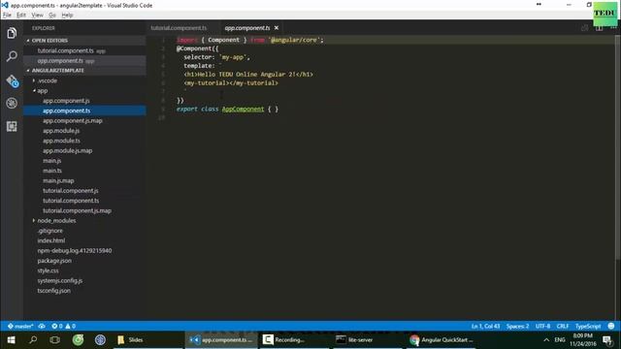Viewport: 621px width, 349px height.
Task: Open app.component.js.map file
Action: tap(73, 120)
